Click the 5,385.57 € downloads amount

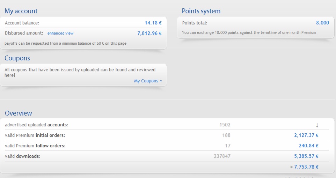click(x=306, y=156)
